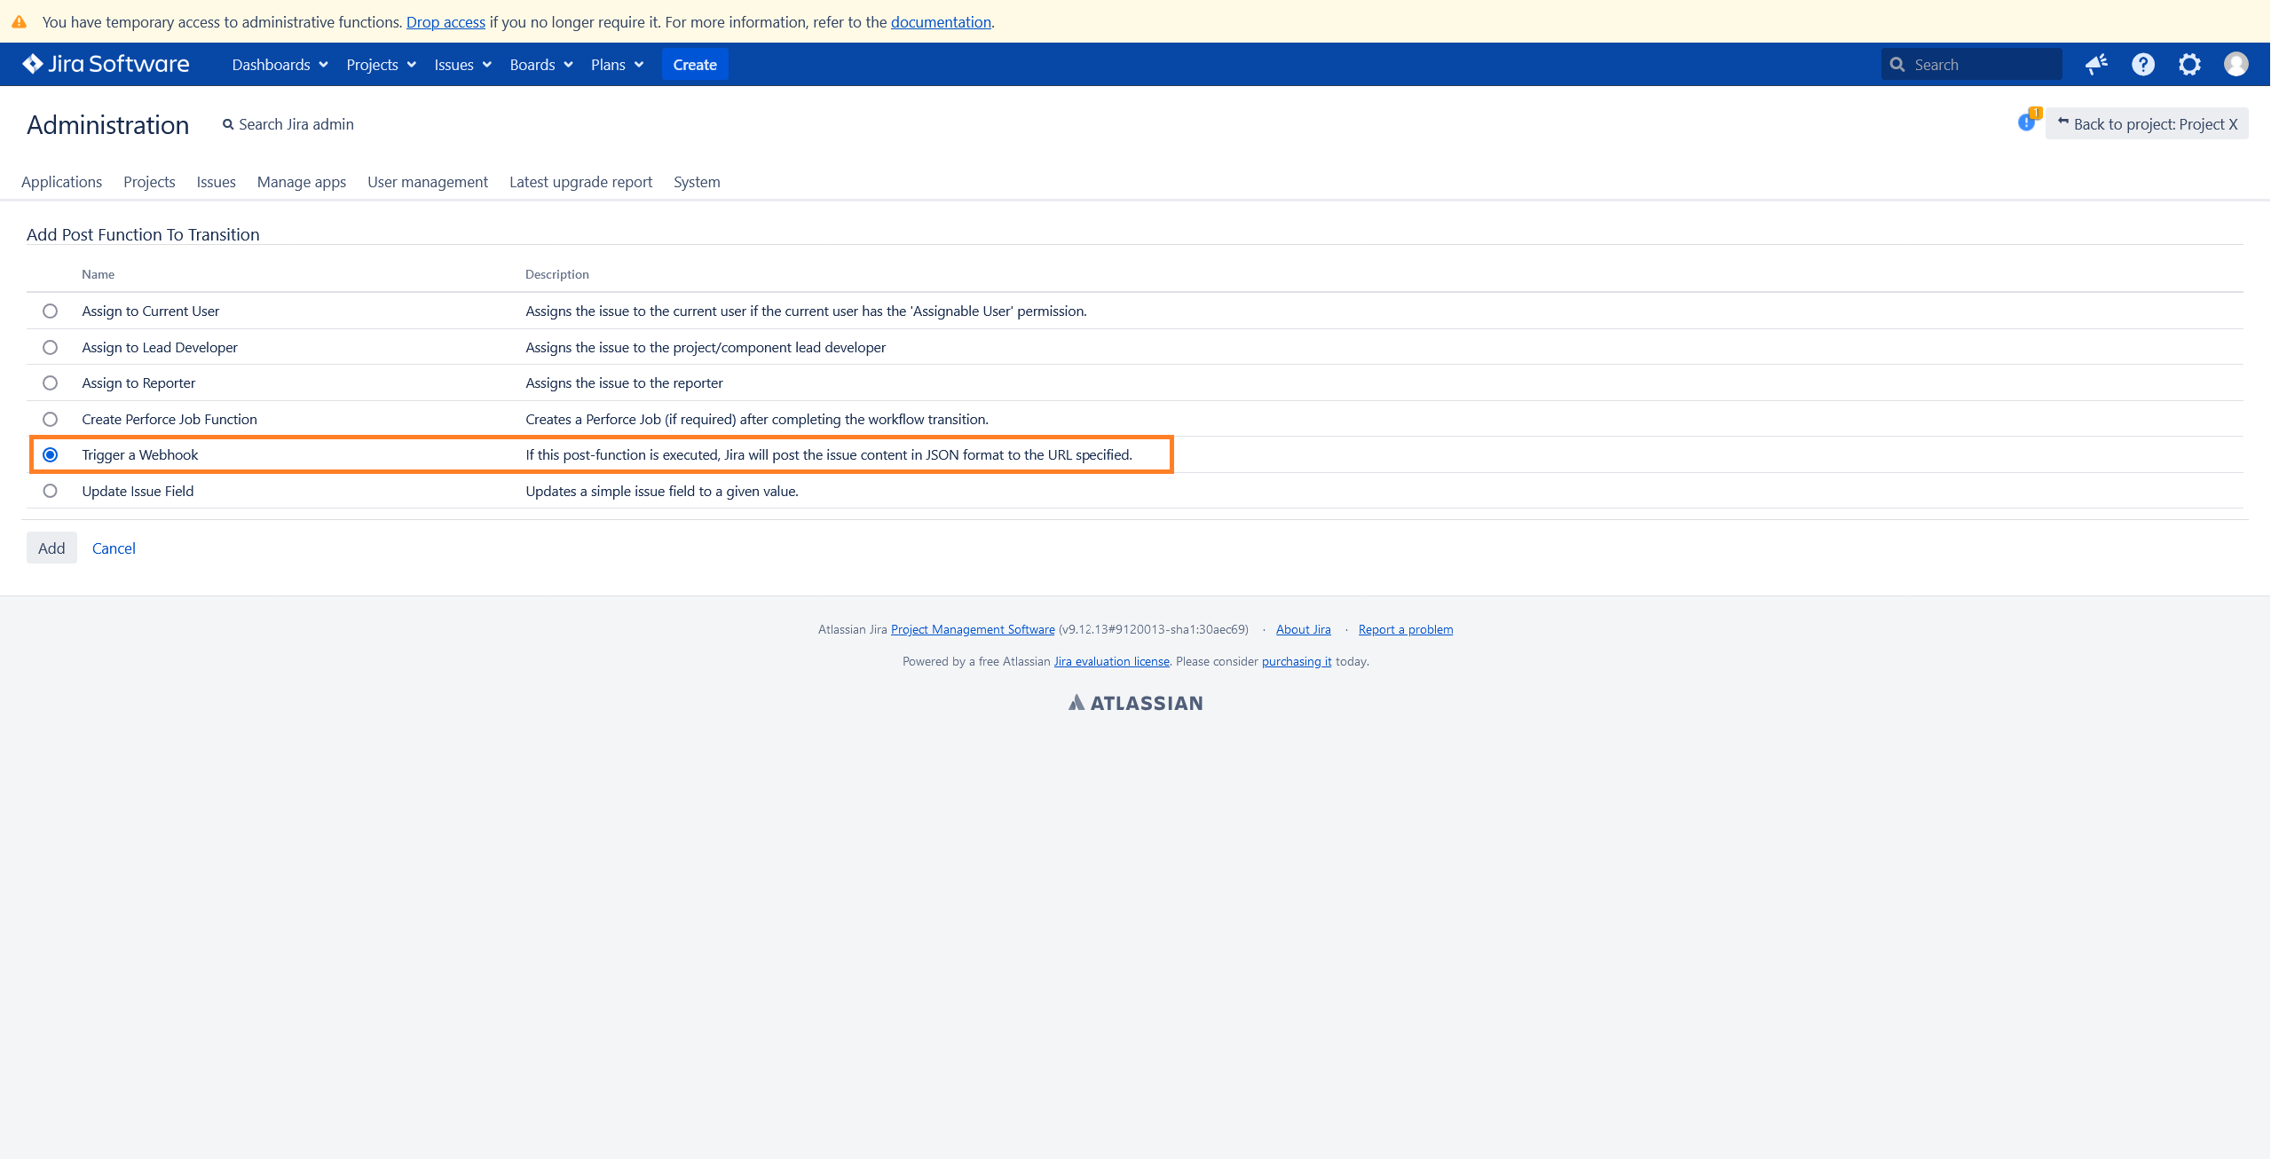
Task: Open the administration gear icon
Action: [x=2189, y=64]
